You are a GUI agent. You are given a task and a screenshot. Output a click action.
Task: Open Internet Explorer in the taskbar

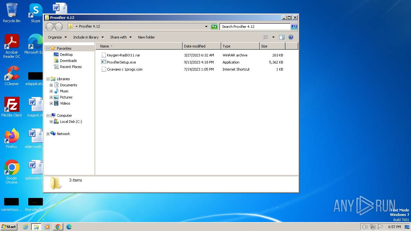click(x=25, y=227)
